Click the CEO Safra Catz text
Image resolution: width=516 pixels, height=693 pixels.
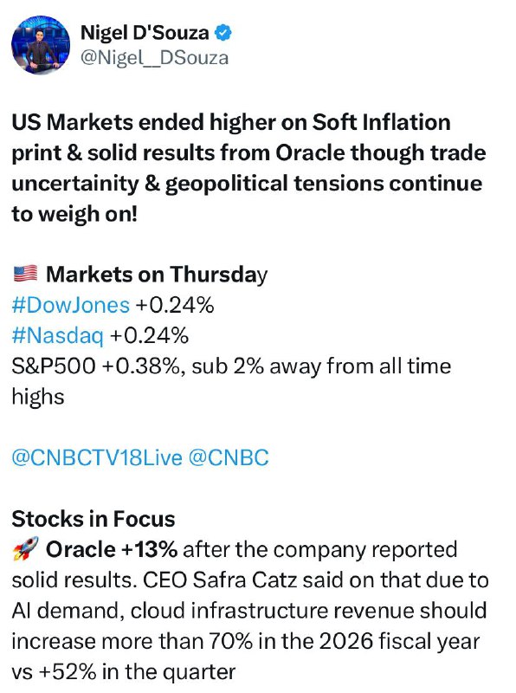[220, 580]
